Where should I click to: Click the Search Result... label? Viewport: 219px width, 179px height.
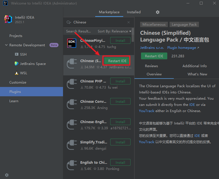pyautogui.click(x=78, y=31)
